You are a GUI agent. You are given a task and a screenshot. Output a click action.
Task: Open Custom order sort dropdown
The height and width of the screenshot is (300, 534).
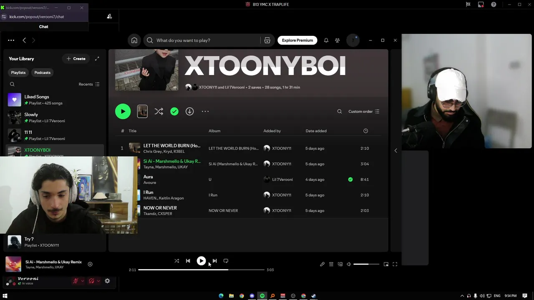364,111
